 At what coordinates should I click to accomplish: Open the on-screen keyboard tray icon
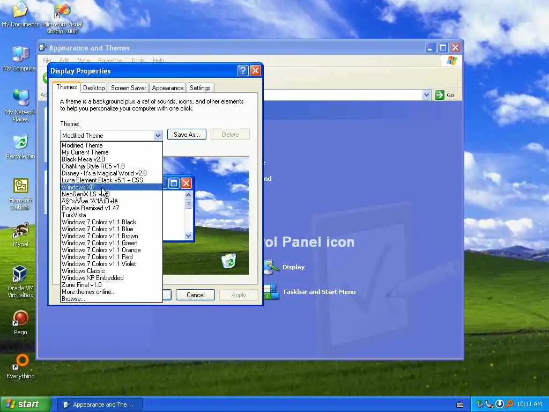pos(460,404)
